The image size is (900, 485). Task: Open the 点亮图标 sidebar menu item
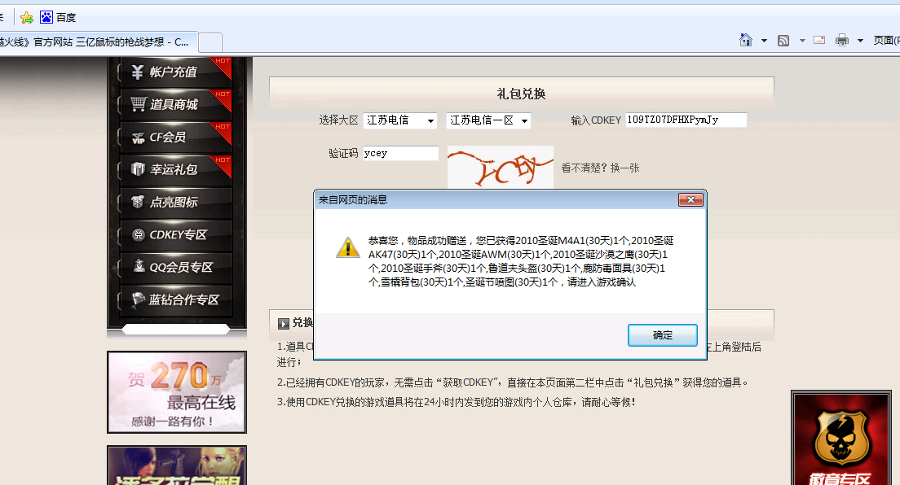[x=175, y=203]
